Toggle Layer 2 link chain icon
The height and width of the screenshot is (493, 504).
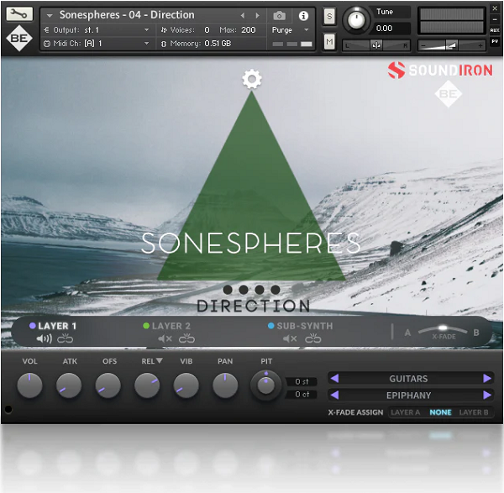click(186, 338)
